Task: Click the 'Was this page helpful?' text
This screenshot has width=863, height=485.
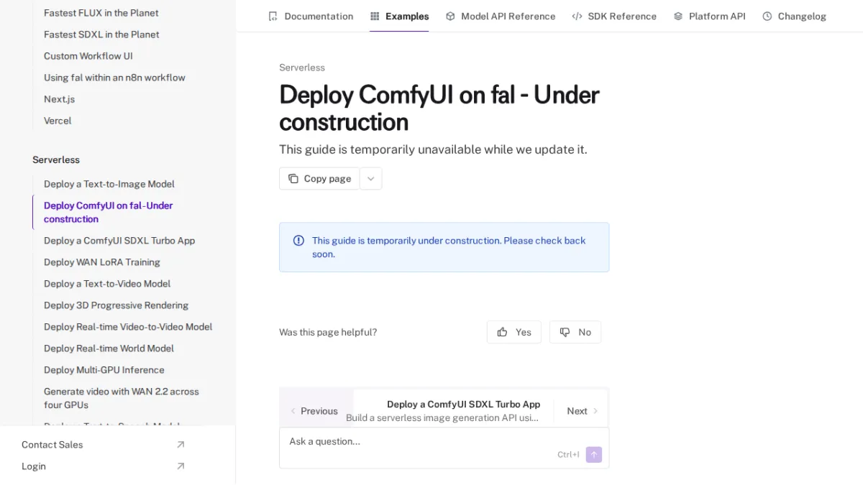Action: (x=328, y=332)
